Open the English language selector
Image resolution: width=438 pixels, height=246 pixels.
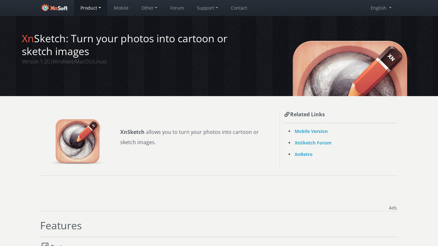point(381,8)
